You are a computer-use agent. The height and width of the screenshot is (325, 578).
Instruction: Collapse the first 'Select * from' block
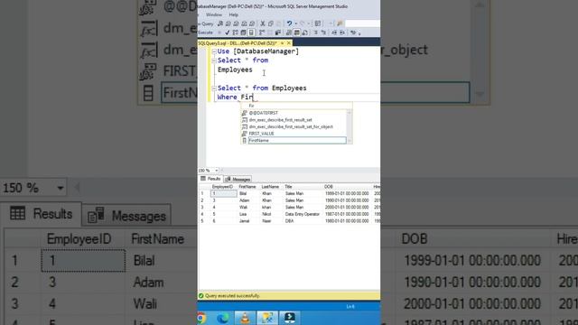point(214,60)
